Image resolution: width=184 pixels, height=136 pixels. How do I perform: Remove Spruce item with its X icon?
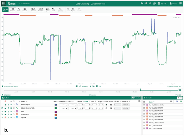click(x=11, y=117)
